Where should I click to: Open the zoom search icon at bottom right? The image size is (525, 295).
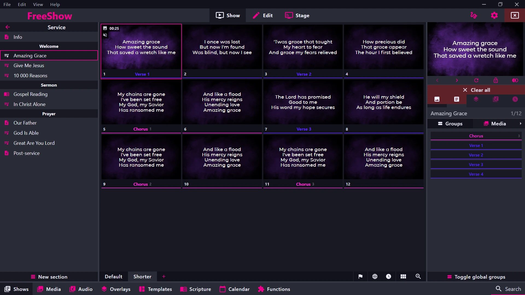[x=418, y=276]
